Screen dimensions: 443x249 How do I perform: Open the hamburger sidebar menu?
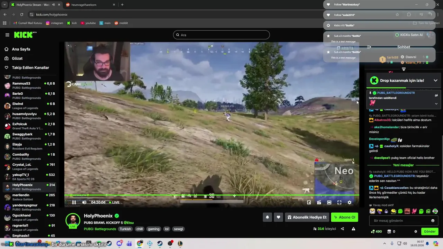[7, 35]
